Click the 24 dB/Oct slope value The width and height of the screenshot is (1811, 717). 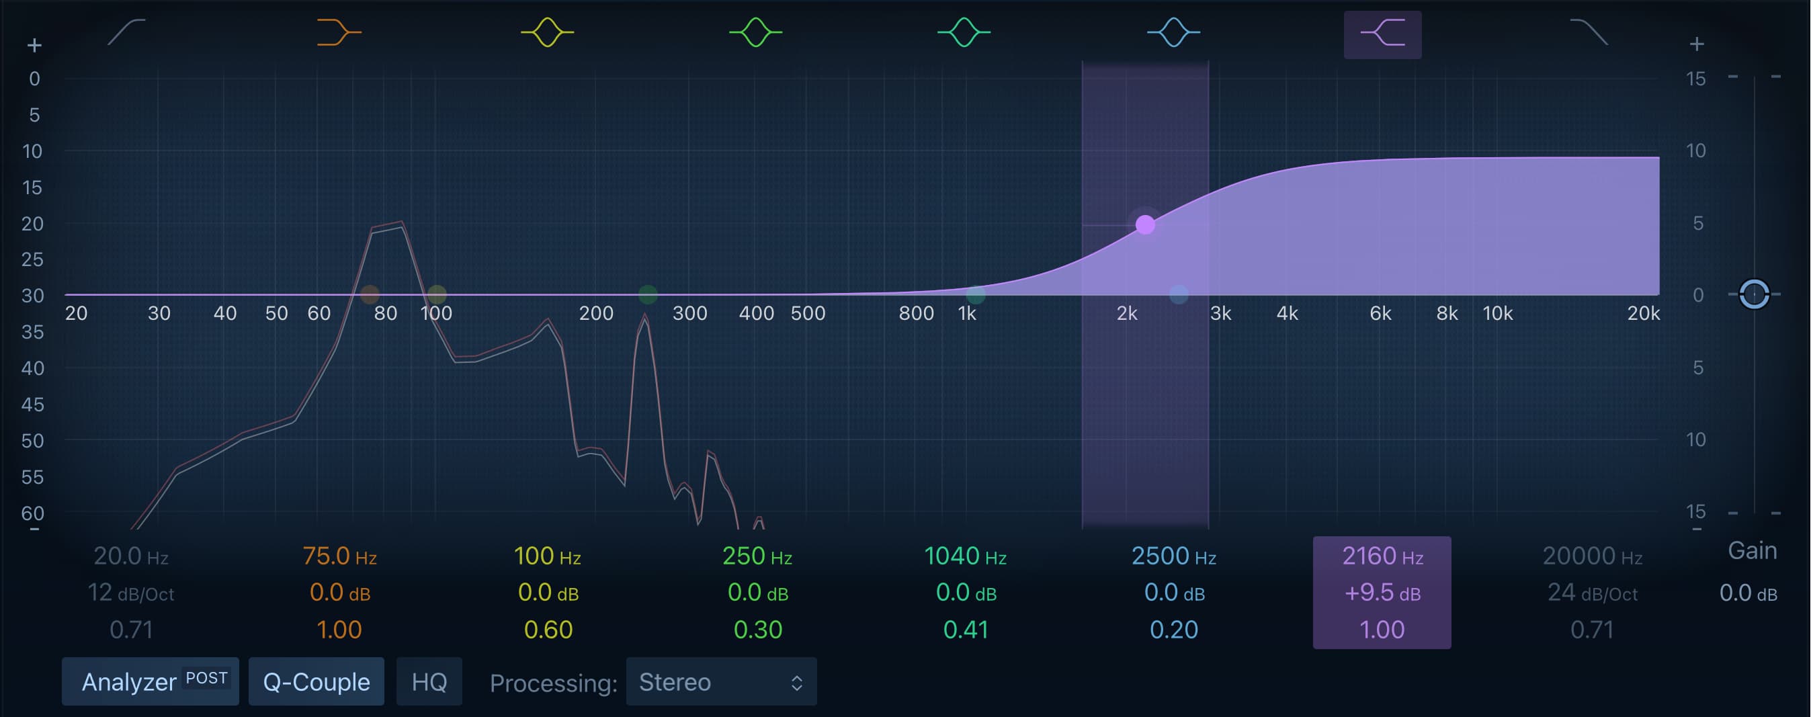[x=1592, y=593]
